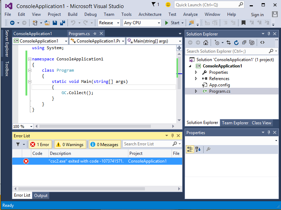Click the Navigate Backward toolbar icon
This screenshot has width=281, height=210.
coord(12,23)
